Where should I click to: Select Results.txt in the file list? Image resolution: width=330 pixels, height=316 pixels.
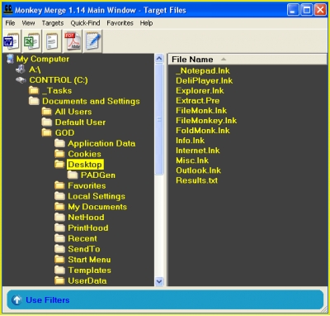click(x=196, y=180)
